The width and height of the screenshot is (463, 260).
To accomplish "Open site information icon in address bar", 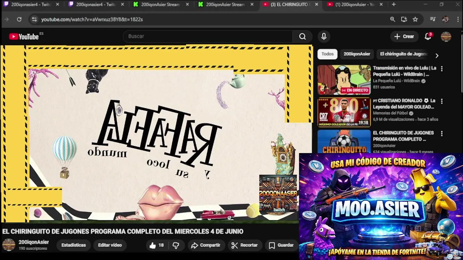I will [34, 19].
